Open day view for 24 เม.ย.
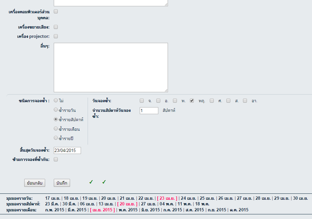Image resolution: width=312 pixels, height=219 pixels. (188, 198)
